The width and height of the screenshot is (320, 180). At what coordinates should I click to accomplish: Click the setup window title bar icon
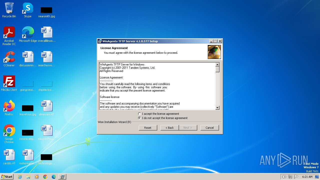point(100,41)
